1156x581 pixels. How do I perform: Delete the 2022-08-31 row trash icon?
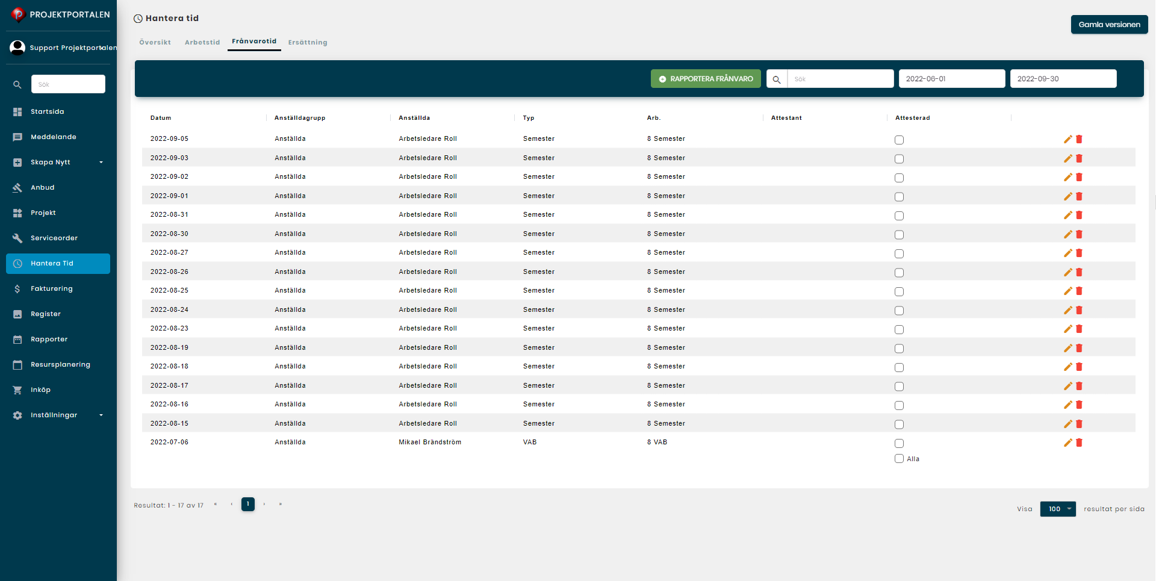click(x=1079, y=215)
